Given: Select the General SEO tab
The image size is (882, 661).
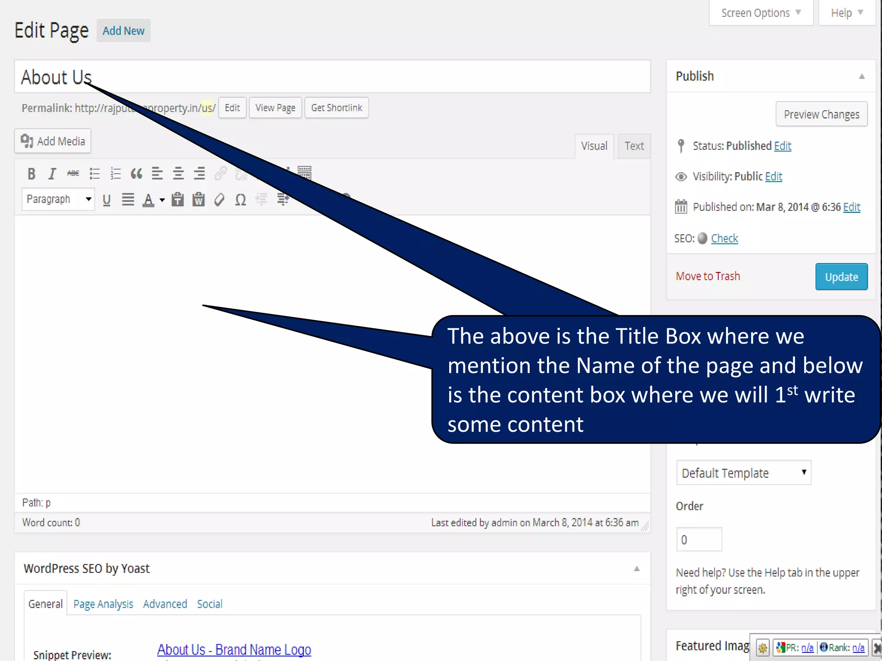Looking at the screenshot, I should point(45,604).
